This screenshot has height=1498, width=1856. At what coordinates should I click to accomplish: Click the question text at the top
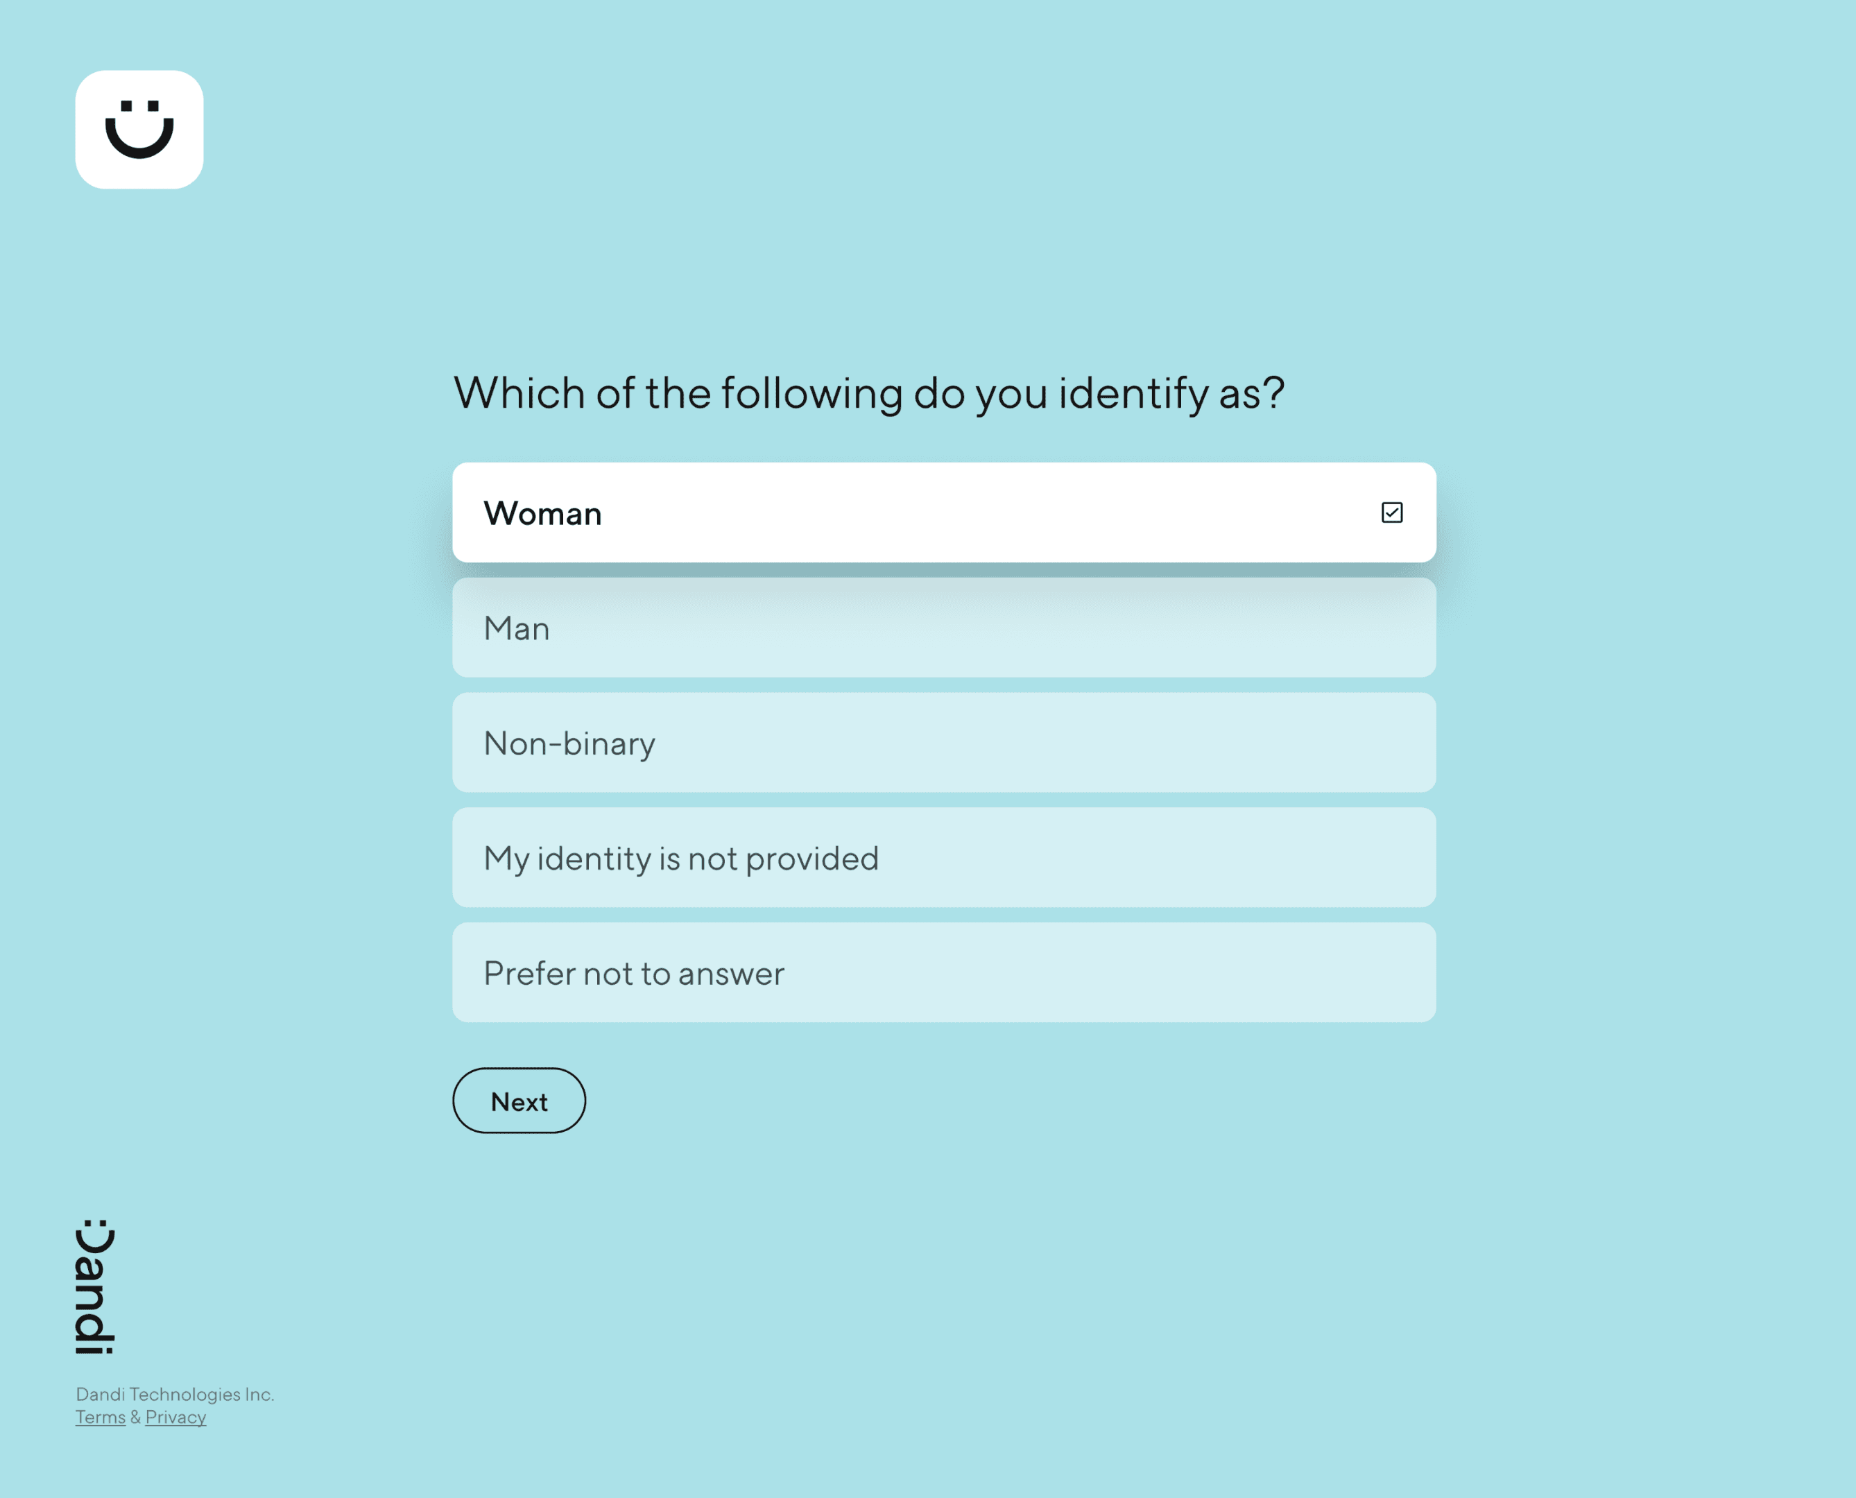[870, 391]
